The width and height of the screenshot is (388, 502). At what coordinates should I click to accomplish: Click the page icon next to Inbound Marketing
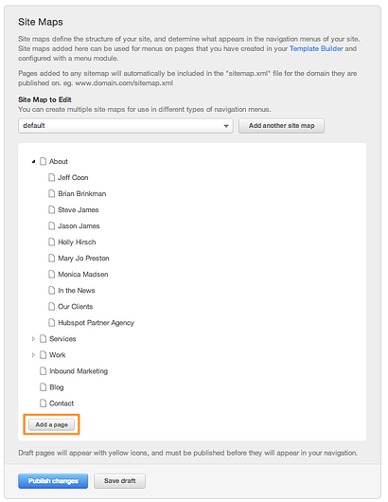[x=43, y=371]
